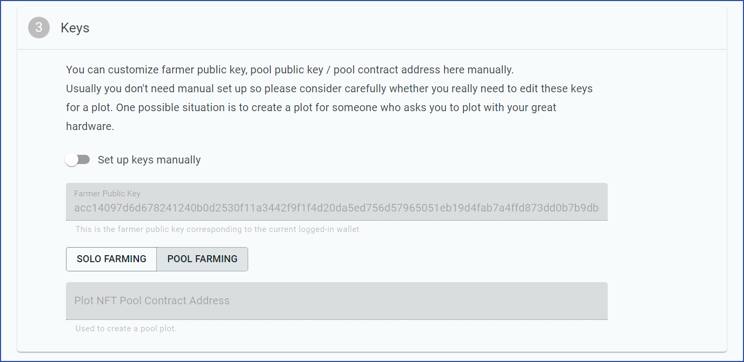Select the Keys section heading
The image size is (744, 362).
[75, 28]
